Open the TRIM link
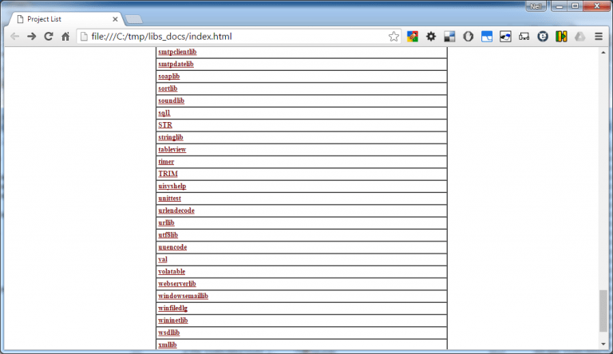 168,174
